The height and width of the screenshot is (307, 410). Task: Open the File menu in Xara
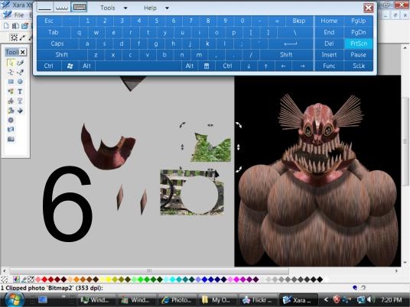[18, 15]
